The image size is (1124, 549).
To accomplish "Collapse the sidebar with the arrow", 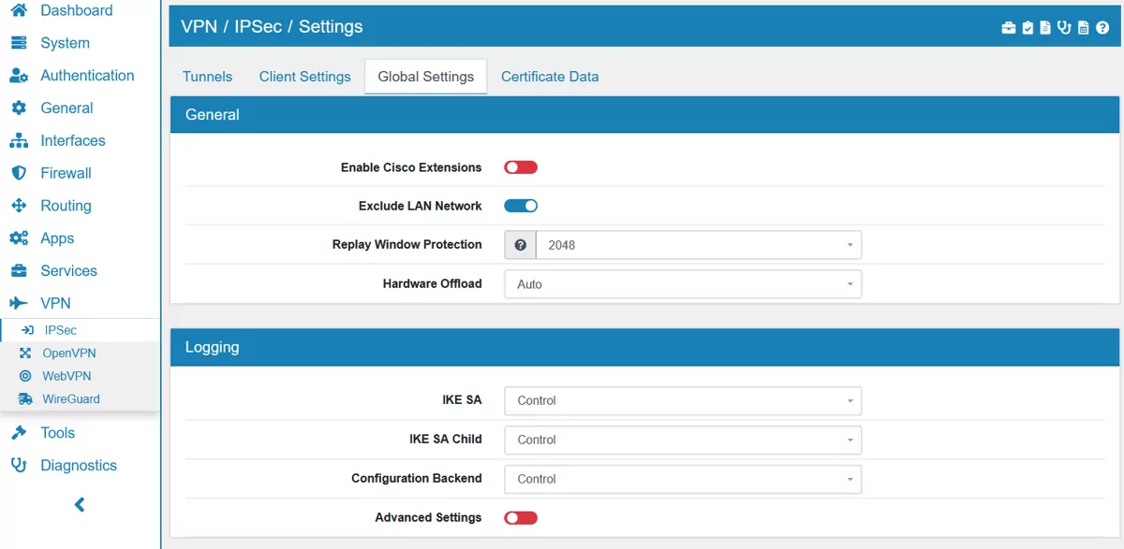I will (79, 504).
